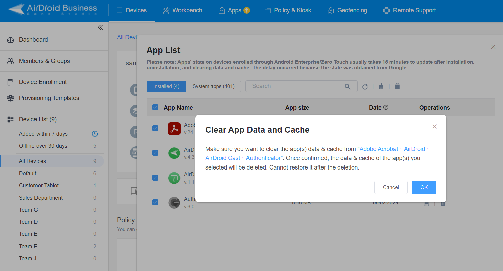Image resolution: width=503 pixels, height=271 pixels.
Task: Uncheck the Authenticator row checkbox
Action: tap(155, 202)
